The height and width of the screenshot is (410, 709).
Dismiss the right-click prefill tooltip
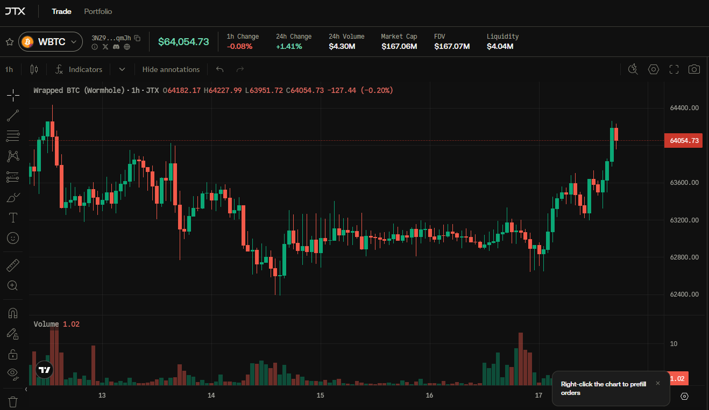coord(657,383)
